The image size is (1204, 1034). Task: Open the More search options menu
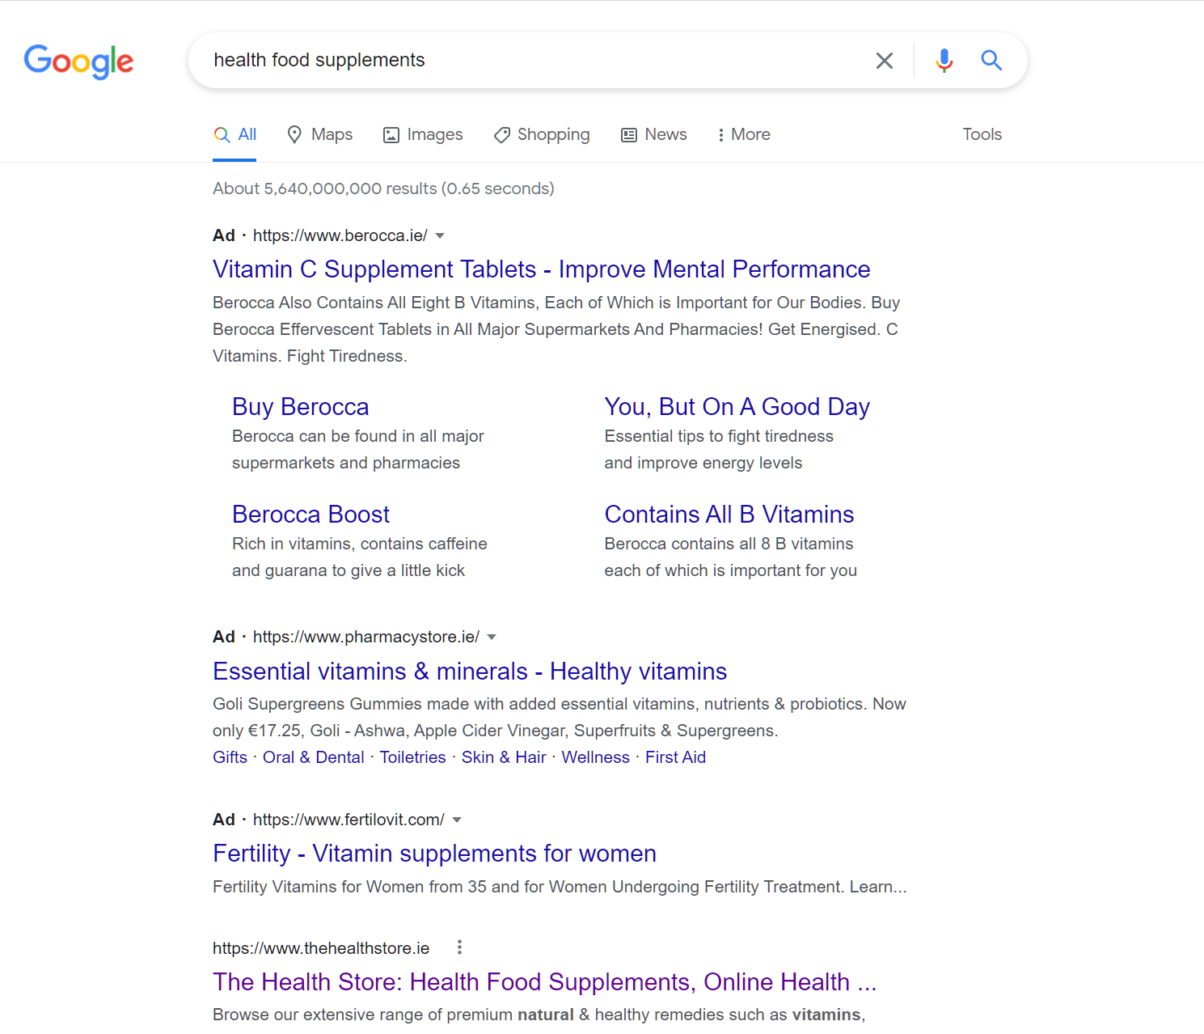point(744,135)
